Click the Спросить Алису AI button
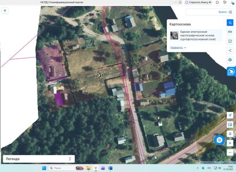The height and width of the screenshot is (172, 236). (x=198, y=3)
